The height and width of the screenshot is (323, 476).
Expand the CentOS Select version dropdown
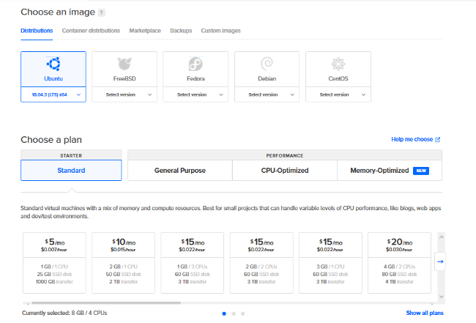338,94
